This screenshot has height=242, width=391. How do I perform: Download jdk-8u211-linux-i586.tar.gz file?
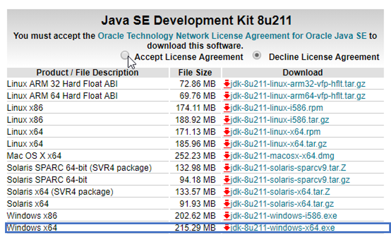(x=280, y=120)
